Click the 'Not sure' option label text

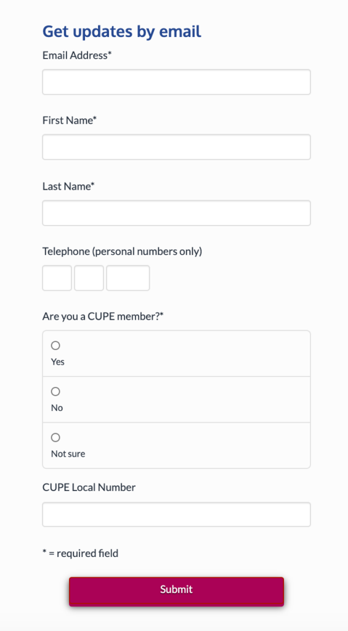click(x=68, y=454)
